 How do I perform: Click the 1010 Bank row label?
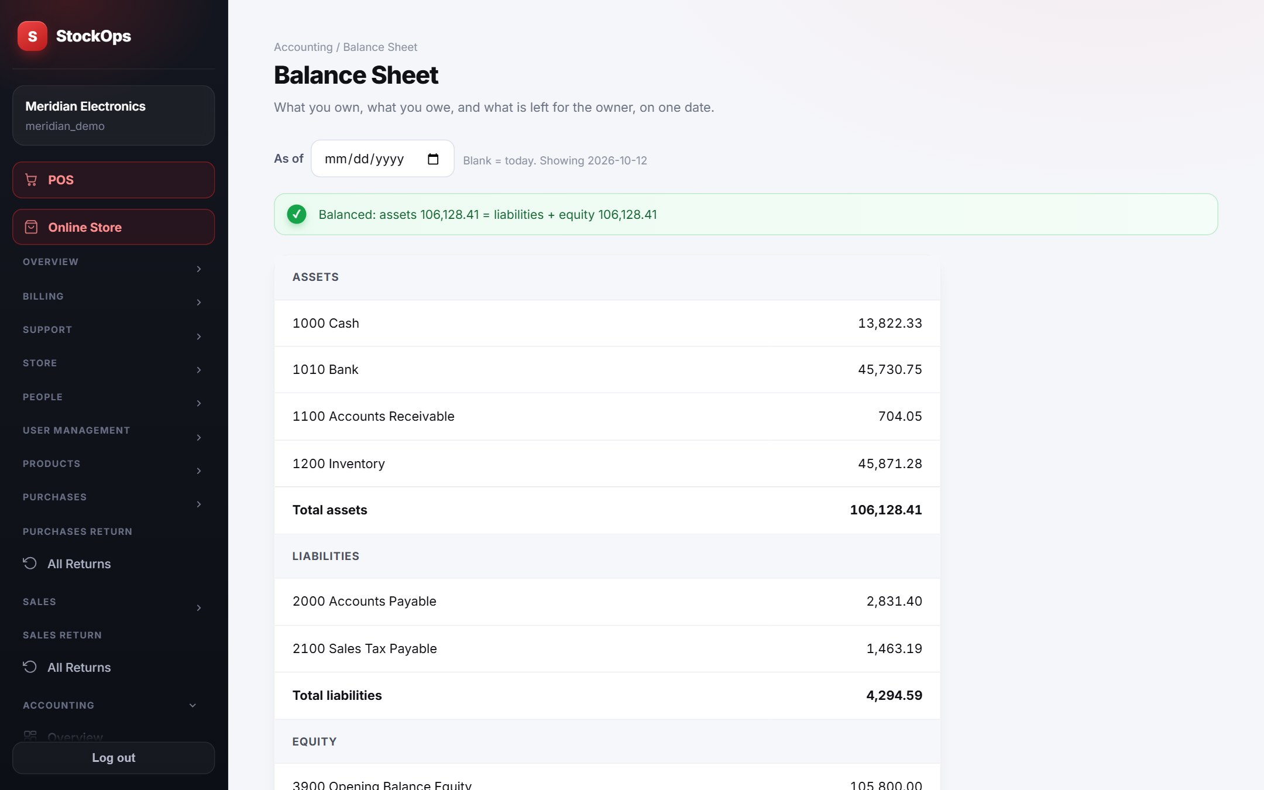[325, 369]
